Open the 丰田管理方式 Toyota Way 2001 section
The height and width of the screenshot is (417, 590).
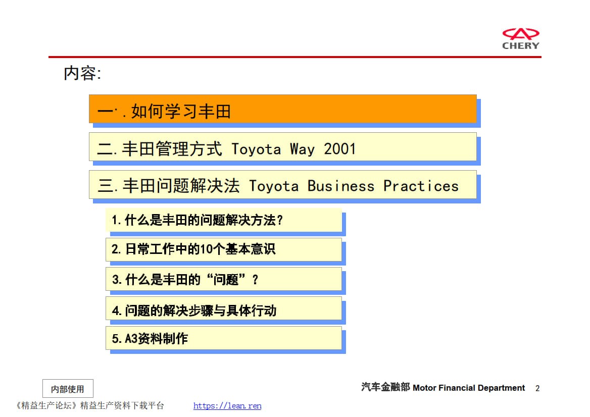tap(282, 147)
